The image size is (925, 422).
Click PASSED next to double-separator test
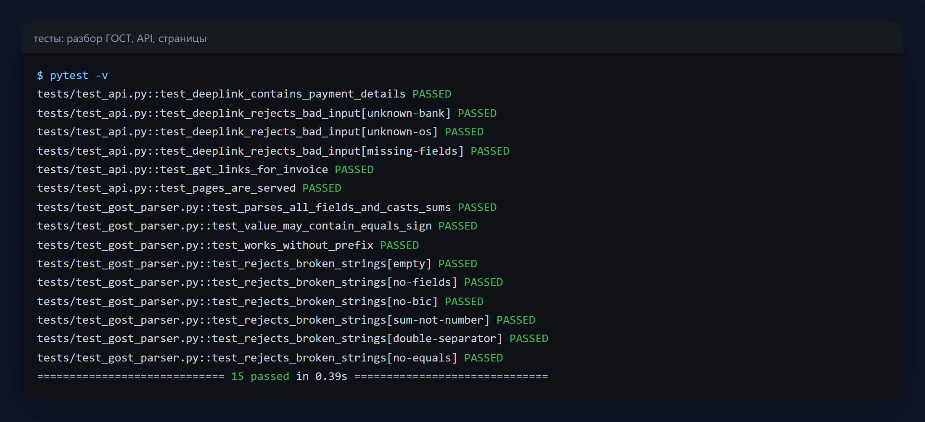(x=529, y=338)
